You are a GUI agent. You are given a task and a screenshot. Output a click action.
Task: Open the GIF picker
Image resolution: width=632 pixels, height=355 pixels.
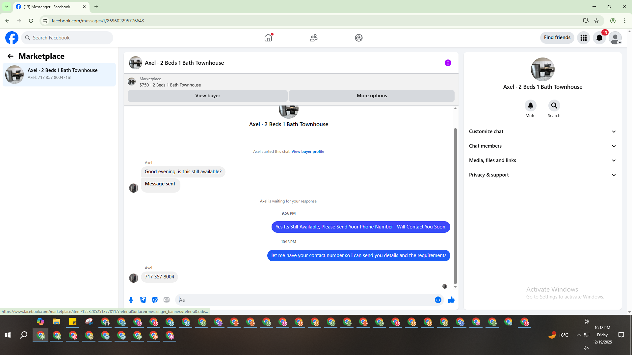coord(167,300)
